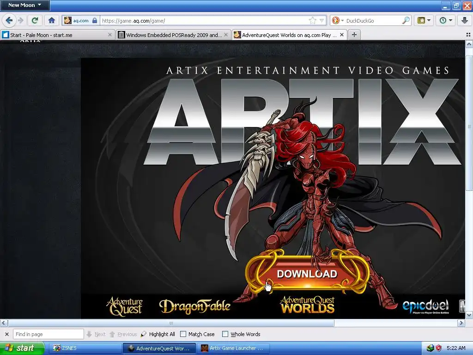Close the Start - Pale Moon tab
The image size is (473, 355).
pos(110,35)
